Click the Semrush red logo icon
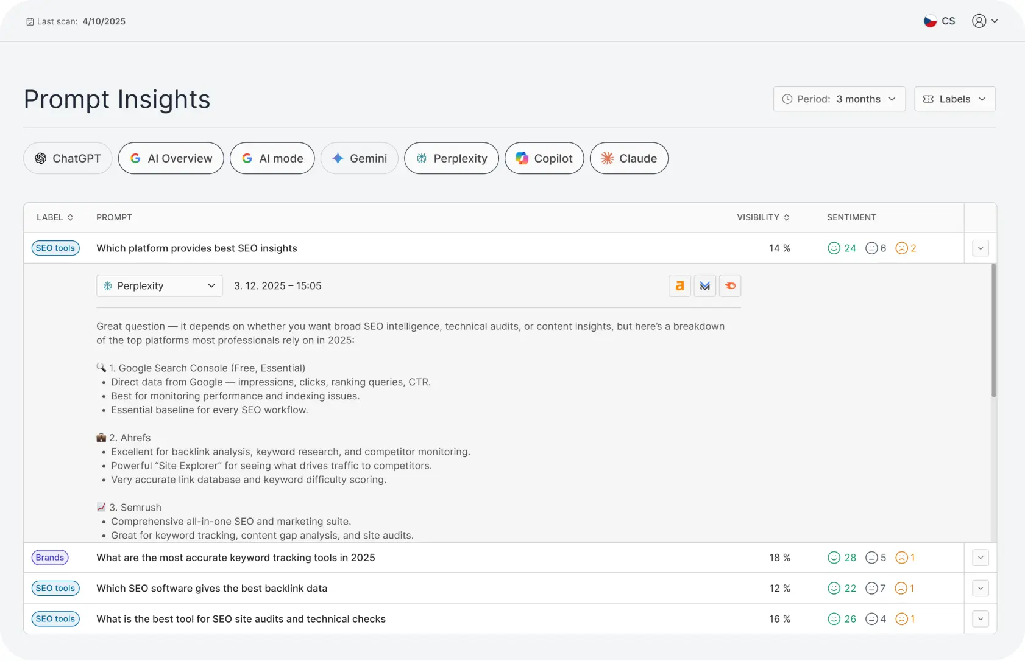1025x661 pixels. [x=730, y=286]
